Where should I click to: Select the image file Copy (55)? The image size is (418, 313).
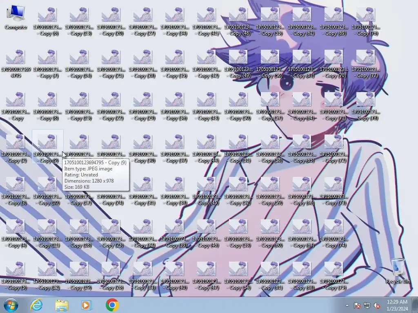(270, 21)
